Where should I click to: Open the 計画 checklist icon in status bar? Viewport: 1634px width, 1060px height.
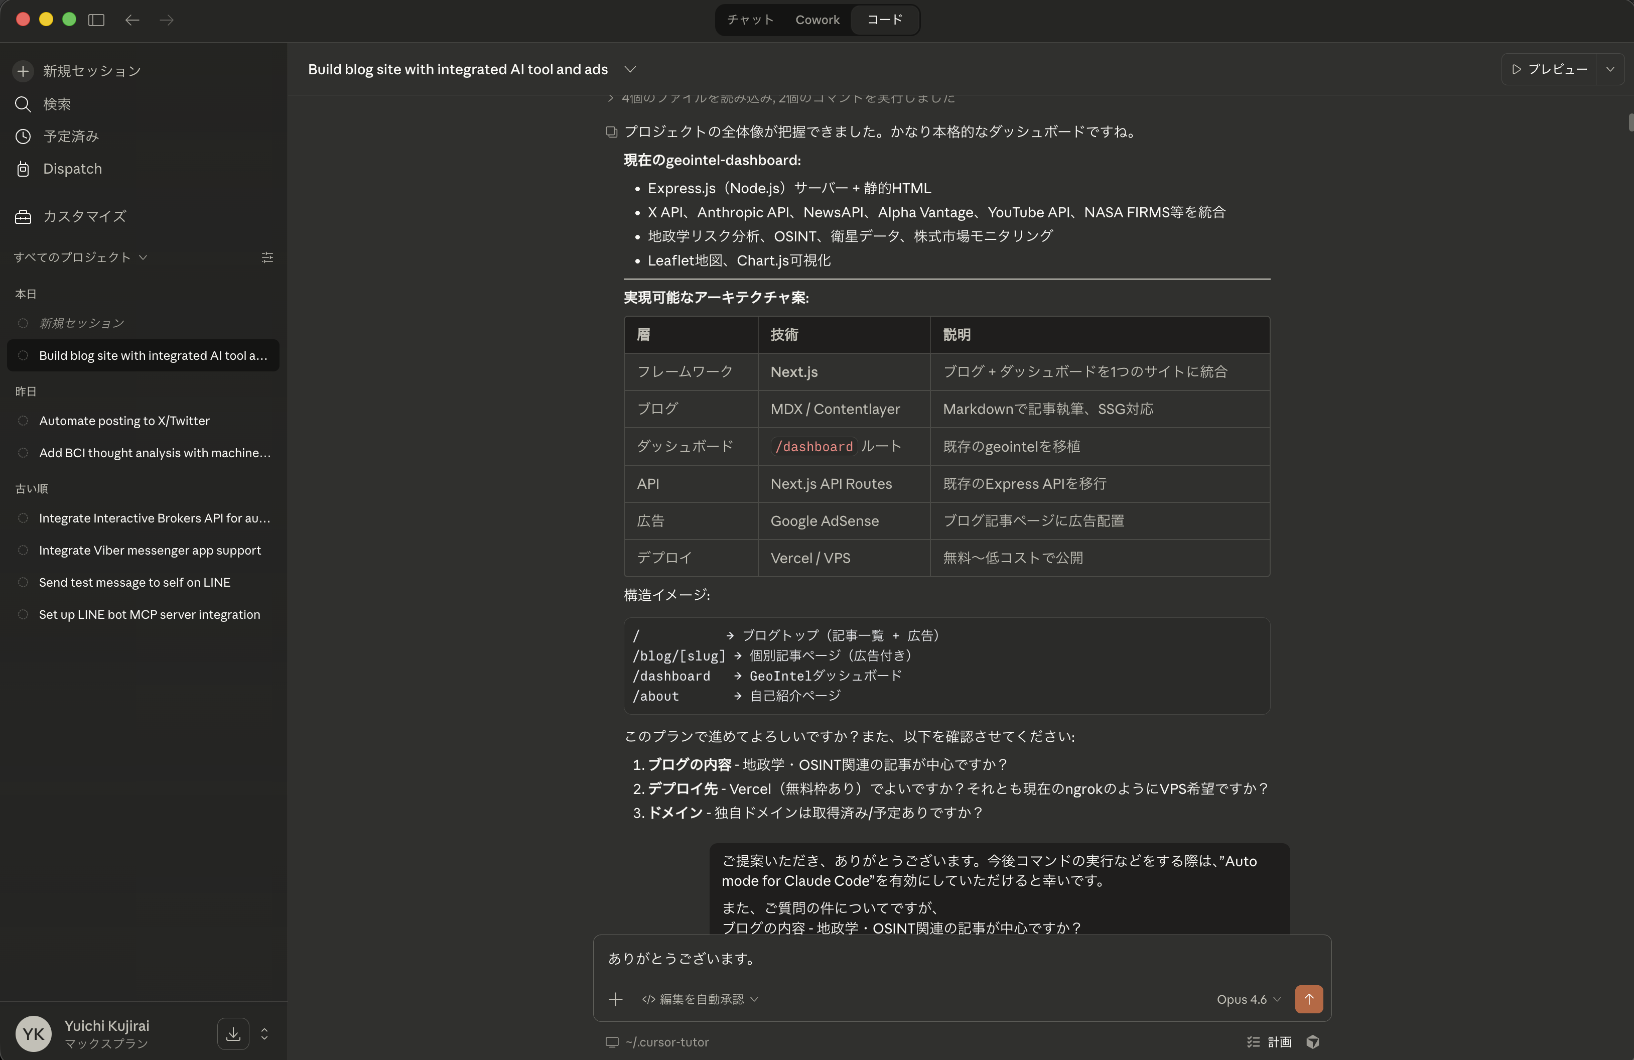click(1253, 1041)
